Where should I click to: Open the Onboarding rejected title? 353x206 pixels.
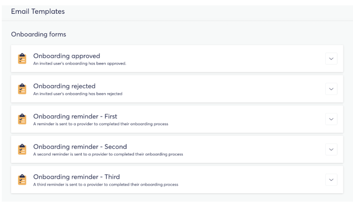64,86
